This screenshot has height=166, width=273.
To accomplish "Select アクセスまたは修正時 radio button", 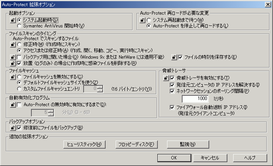I will tap(19, 51).
